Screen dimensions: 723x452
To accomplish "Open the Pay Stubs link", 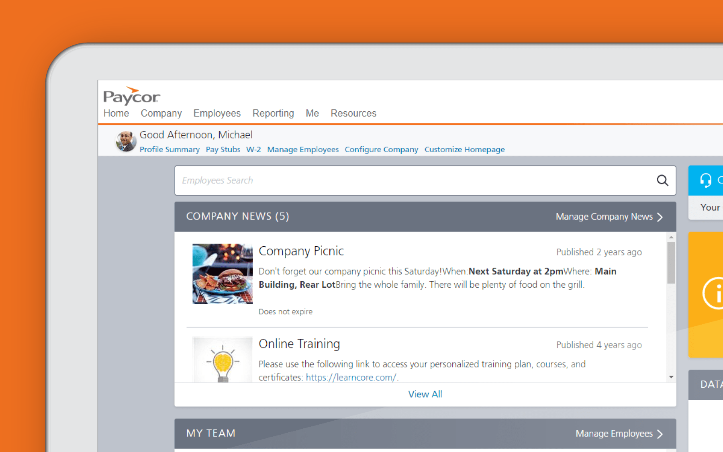I will [x=223, y=149].
